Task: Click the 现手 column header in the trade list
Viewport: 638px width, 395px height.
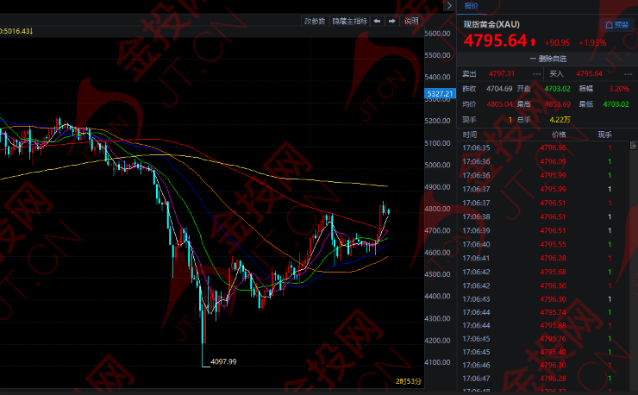Action: [604, 135]
